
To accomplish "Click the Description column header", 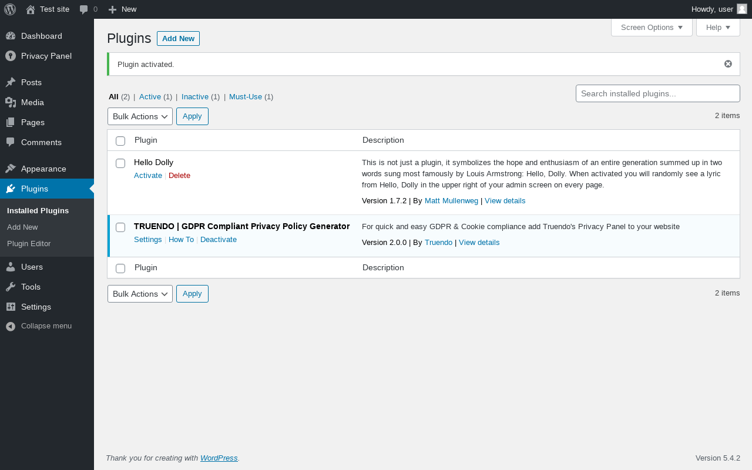I will click(383, 140).
